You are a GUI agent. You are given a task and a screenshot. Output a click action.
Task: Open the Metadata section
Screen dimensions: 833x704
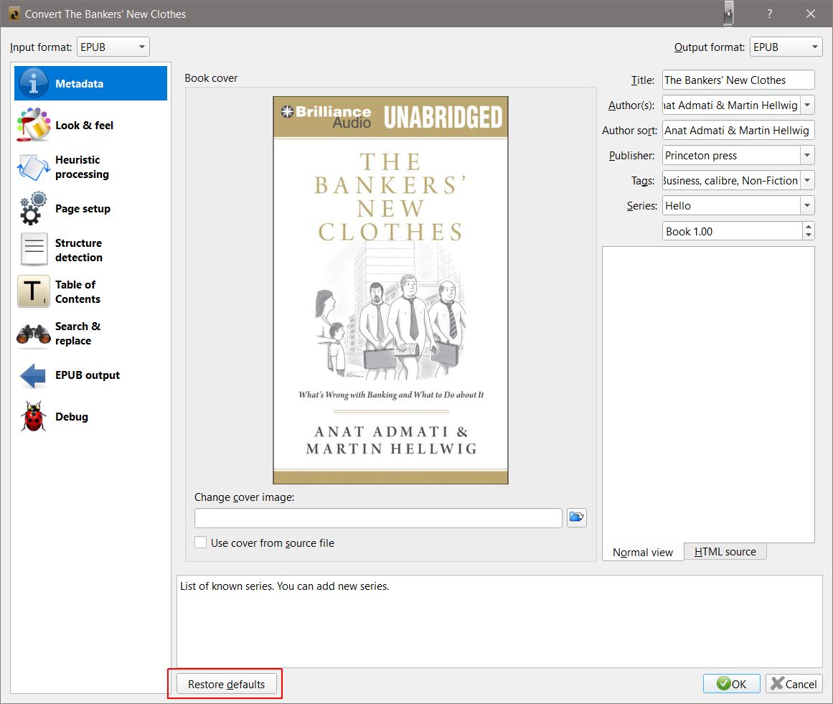(x=90, y=83)
